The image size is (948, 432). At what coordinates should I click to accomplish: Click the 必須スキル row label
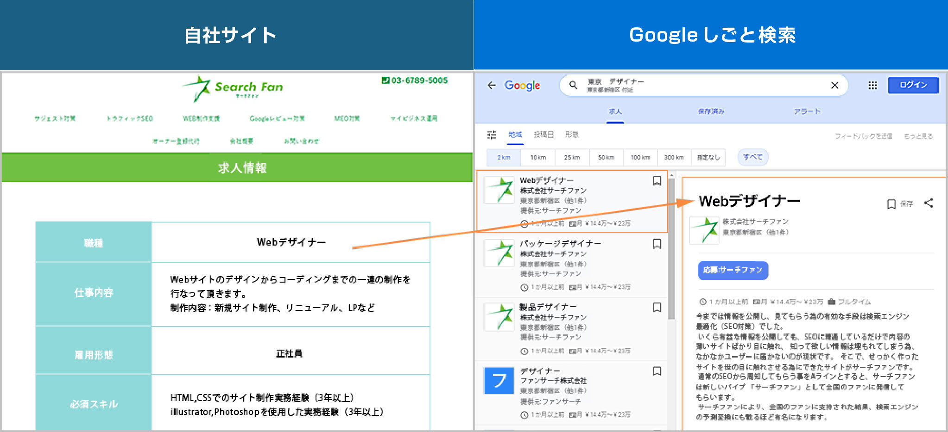[x=94, y=404]
